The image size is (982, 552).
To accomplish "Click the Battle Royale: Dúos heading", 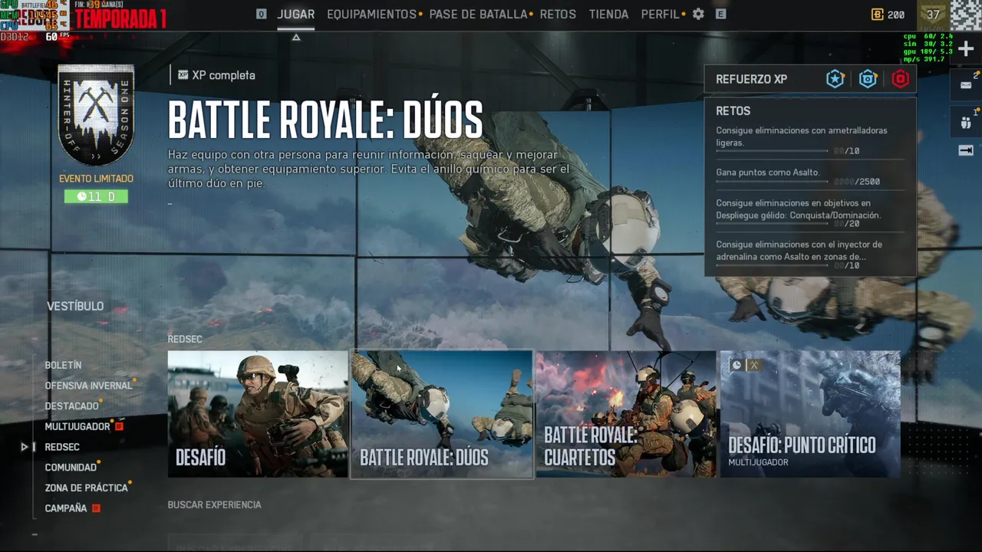I will 325,120.
